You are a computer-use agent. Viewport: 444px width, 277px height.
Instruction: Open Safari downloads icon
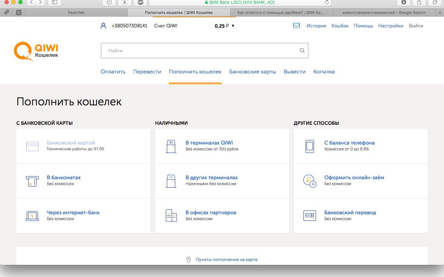404,2
